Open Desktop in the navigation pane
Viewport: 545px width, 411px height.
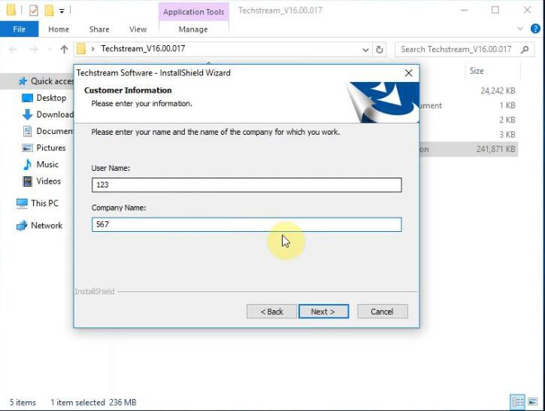click(51, 98)
